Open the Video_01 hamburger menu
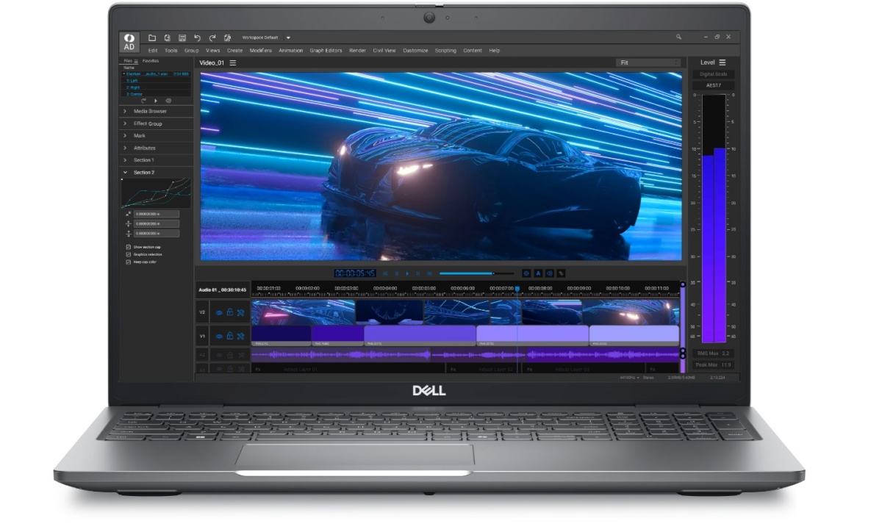The width and height of the screenshot is (882, 532). (233, 62)
